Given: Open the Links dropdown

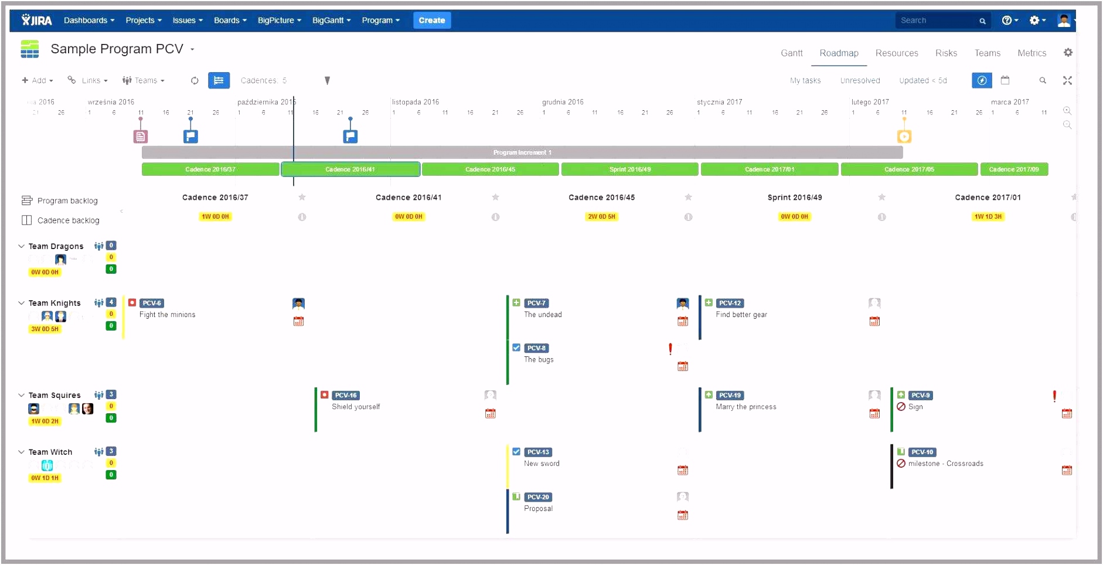Looking at the screenshot, I should coord(88,80).
